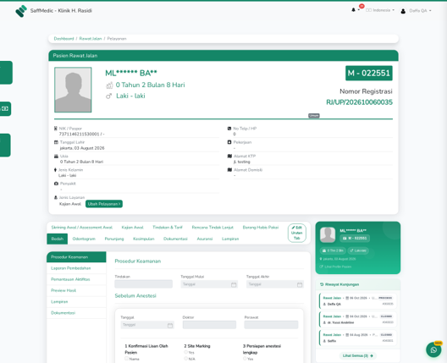This screenshot has height=363, width=447.
Task: Open the Daffa QA user menu
Action: click(x=416, y=11)
